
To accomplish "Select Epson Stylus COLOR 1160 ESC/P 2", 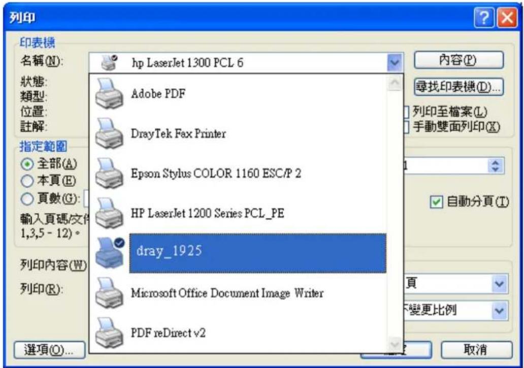I will point(238,173).
